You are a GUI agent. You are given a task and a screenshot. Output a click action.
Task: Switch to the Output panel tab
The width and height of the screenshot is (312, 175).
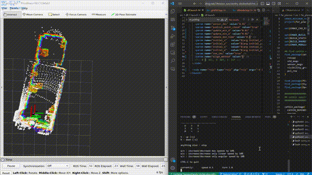[204, 117]
